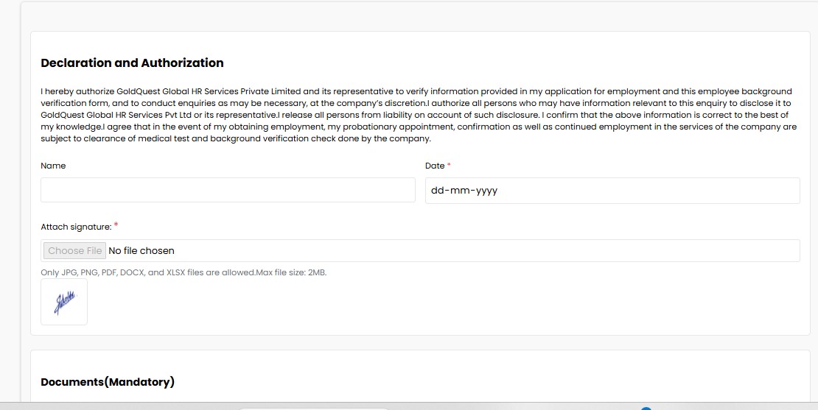This screenshot has height=410, width=818.
Task: Focus the Date field
Action: [612, 191]
